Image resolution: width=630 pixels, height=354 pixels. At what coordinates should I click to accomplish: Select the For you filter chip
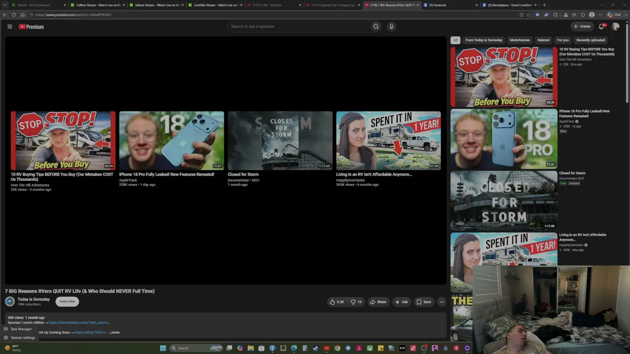pos(563,40)
